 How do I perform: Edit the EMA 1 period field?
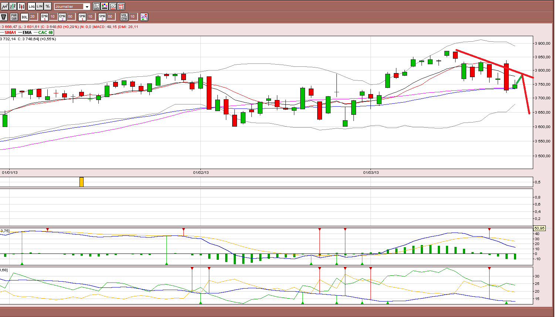click(53, 17)
